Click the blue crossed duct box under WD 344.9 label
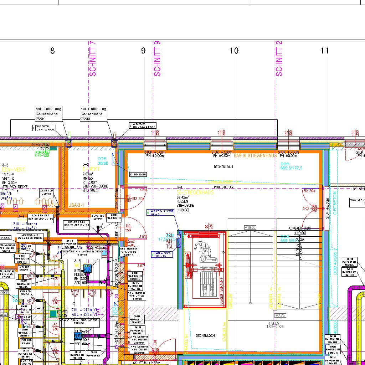 (114, 144)
